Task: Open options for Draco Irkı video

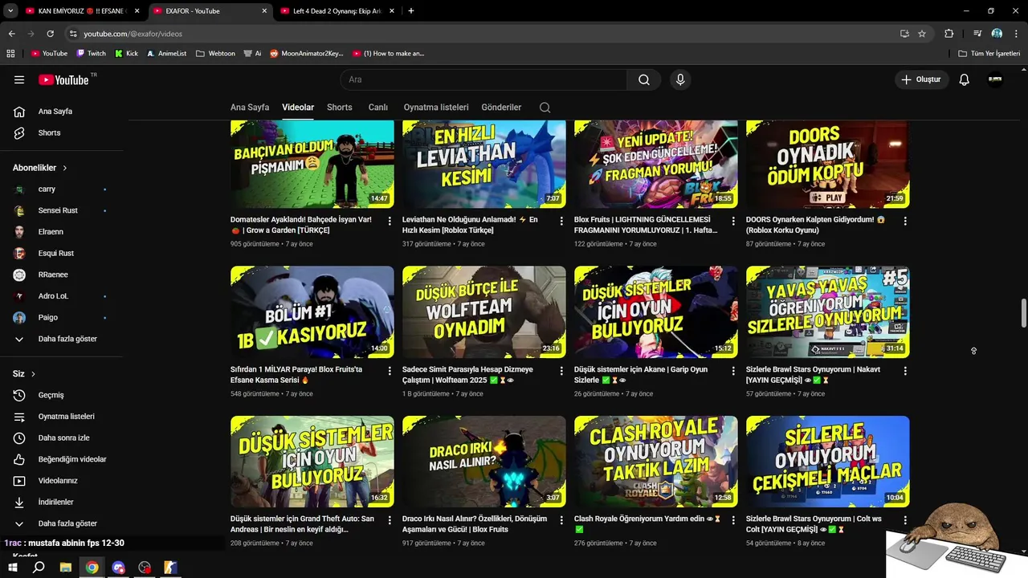Action: click(561, 520)
